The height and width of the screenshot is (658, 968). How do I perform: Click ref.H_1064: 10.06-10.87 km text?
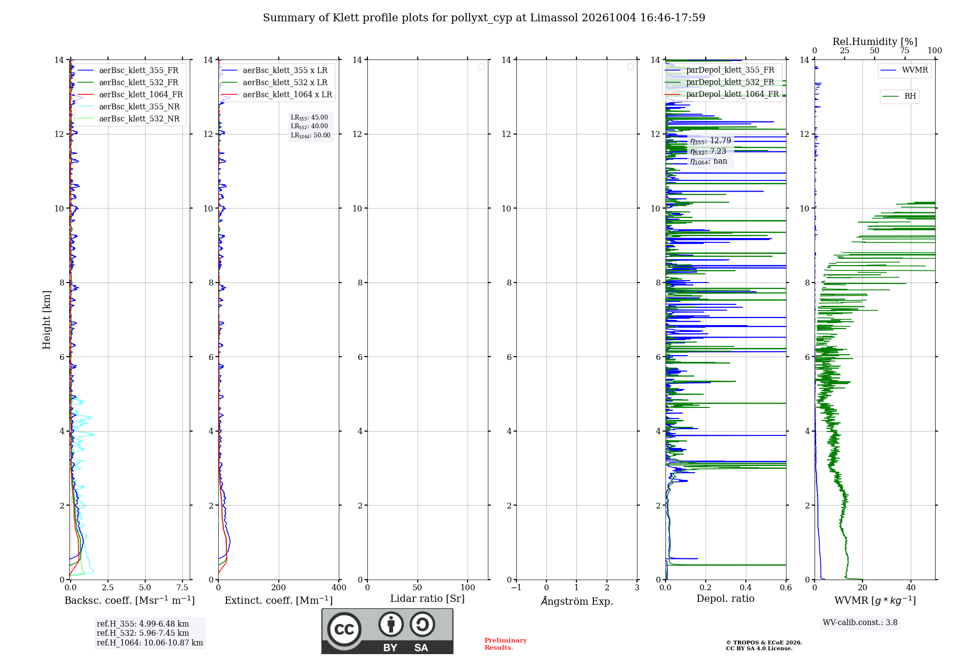(150, 643)
